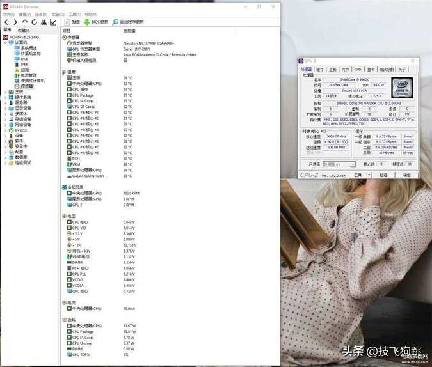432x367 pixels.
Task: Open the user manage toolbar icon
Action: (x=44, y=22)
